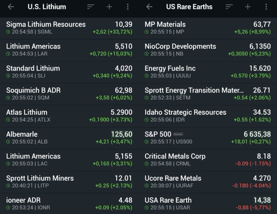Tap MP Materials price 63,77
277x214 pixels.
pos(262,24)
